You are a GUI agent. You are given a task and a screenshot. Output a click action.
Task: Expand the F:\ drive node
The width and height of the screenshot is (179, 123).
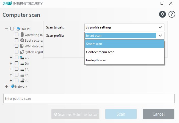(11, 75)
